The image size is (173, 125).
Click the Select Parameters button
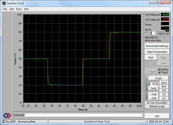tap(157, 52)
